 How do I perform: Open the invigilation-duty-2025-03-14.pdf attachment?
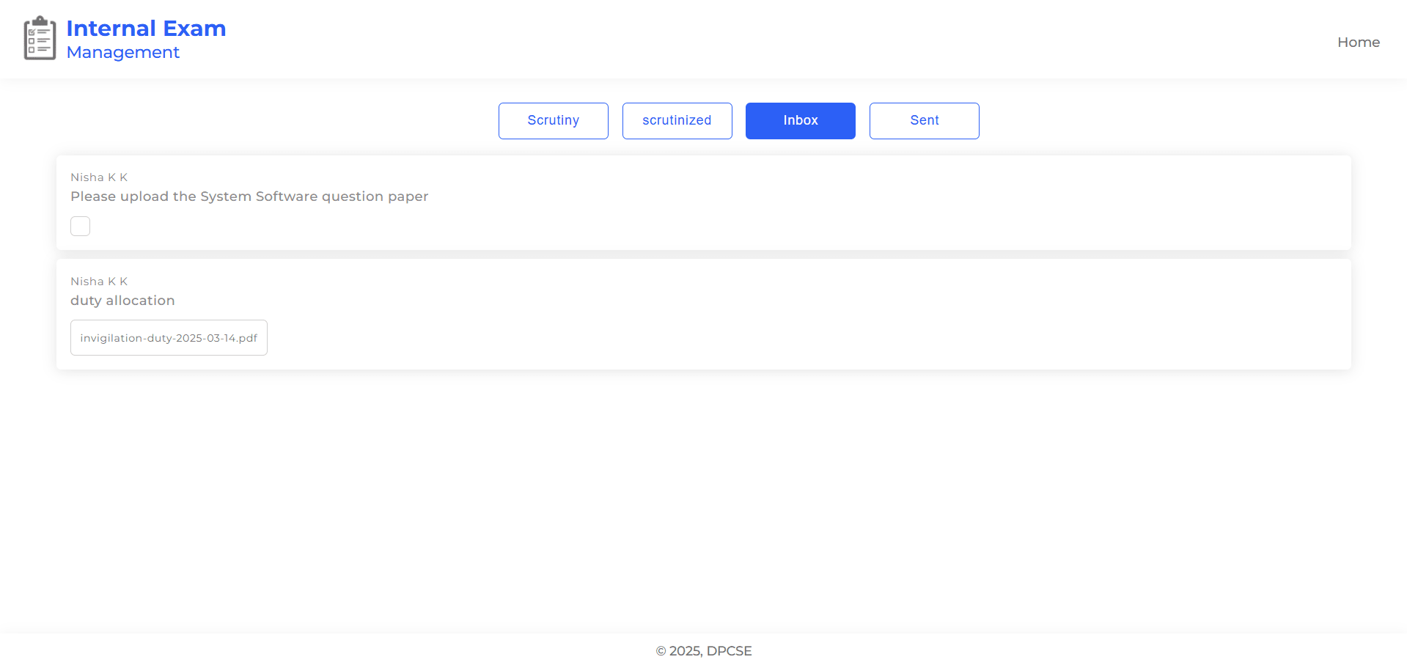tap(169, 338)
